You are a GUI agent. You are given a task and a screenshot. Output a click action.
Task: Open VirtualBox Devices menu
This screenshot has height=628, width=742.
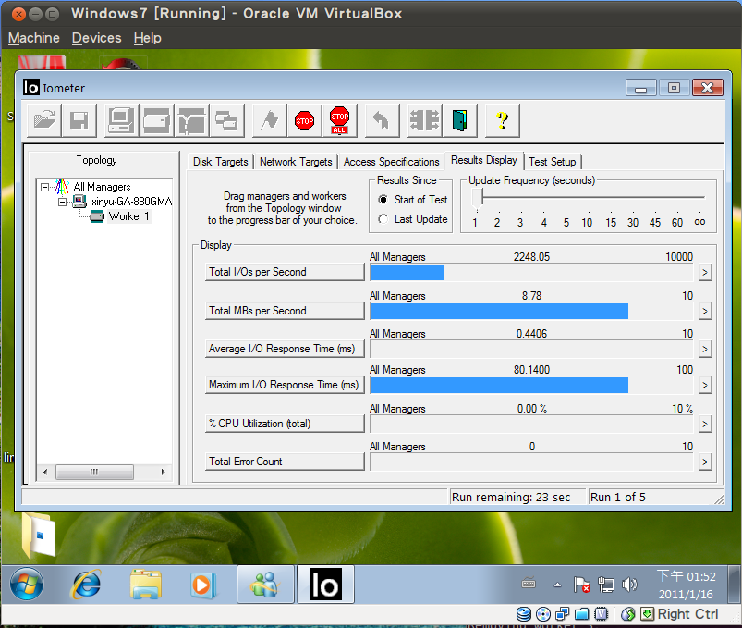click(96, 38)
